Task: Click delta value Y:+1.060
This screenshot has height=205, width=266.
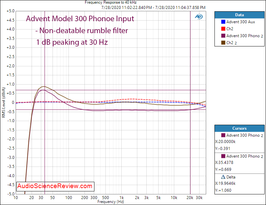Action: 223,190
